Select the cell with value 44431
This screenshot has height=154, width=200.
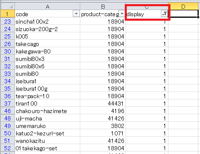[103, 103]
